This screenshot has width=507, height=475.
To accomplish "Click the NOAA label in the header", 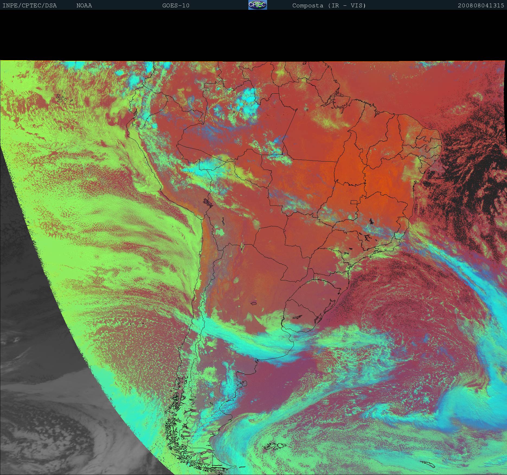I will [x=84, y=5].
